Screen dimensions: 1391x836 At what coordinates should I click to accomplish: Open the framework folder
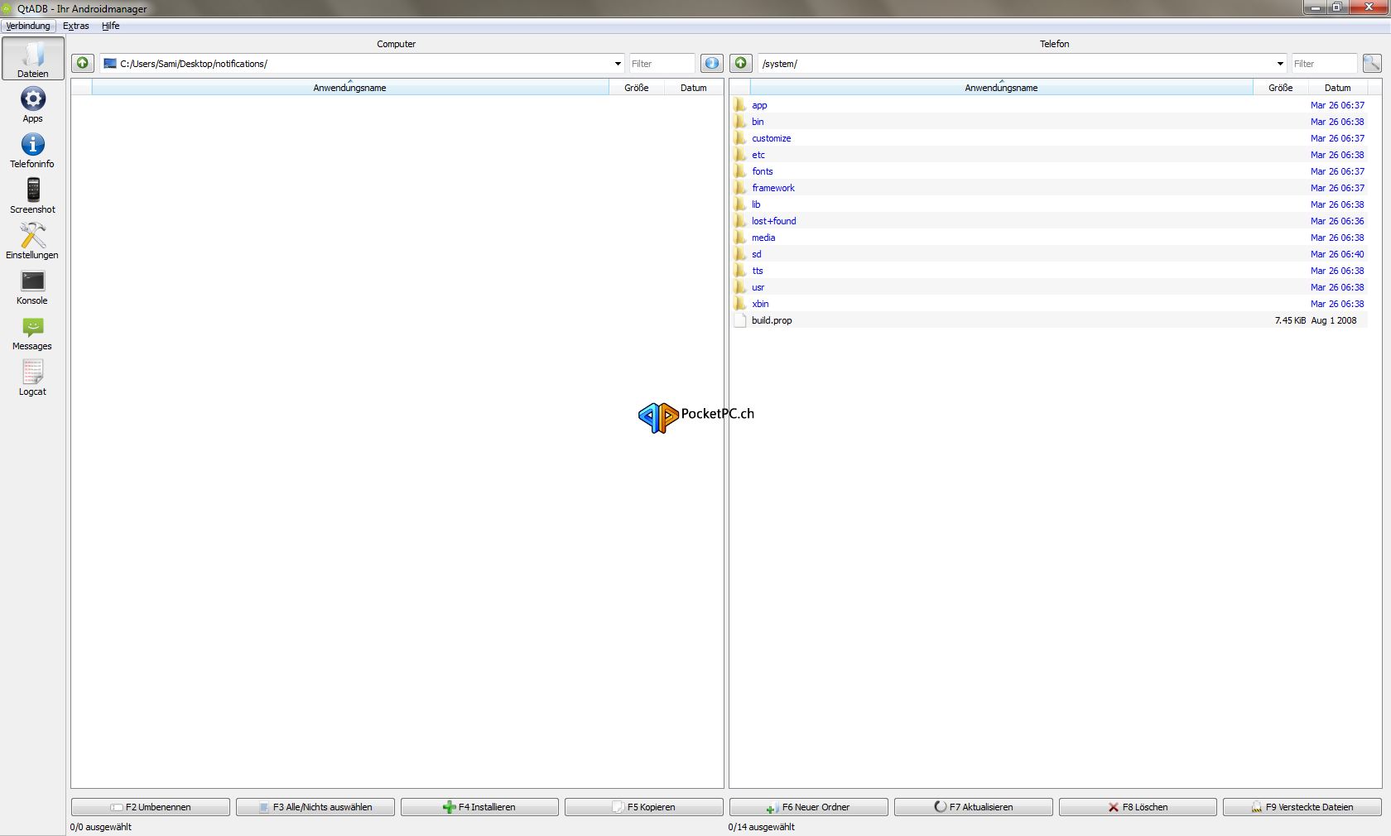(x=773, y=188)
